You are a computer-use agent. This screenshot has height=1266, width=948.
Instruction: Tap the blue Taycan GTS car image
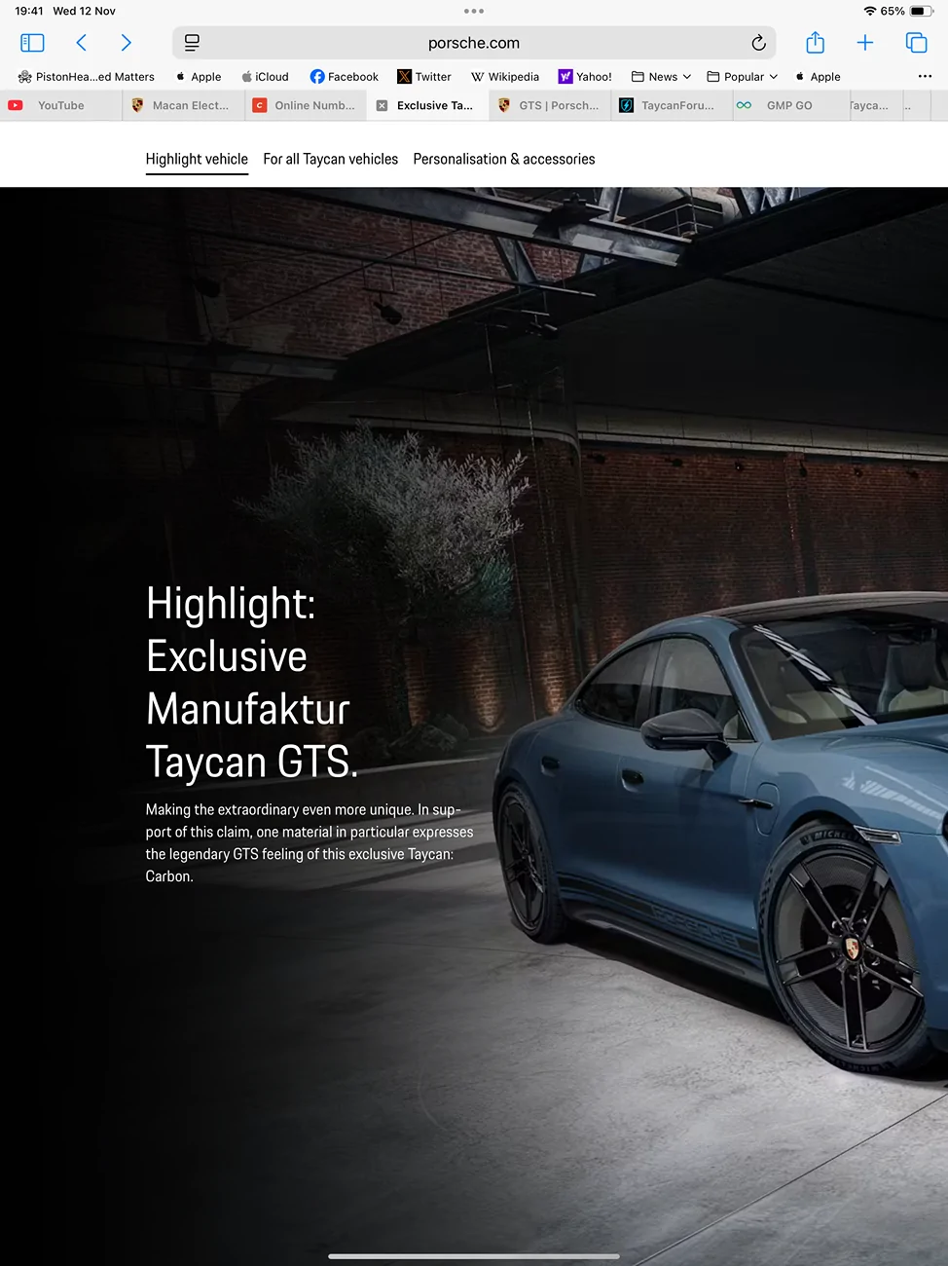[x=720, y=838]
